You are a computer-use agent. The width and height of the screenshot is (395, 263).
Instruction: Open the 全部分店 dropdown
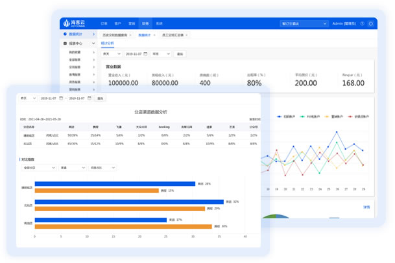click(x=38, y=168)
